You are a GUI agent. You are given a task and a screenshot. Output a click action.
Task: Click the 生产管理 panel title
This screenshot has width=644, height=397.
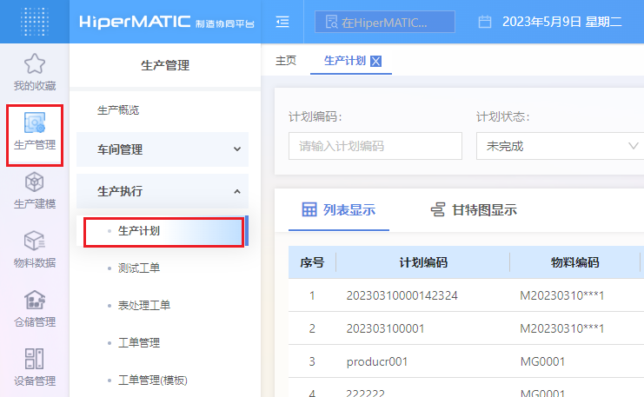(x=165, y=65)
